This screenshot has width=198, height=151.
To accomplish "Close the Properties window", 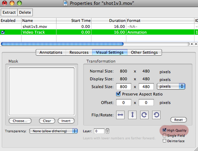I will (5, 3).
